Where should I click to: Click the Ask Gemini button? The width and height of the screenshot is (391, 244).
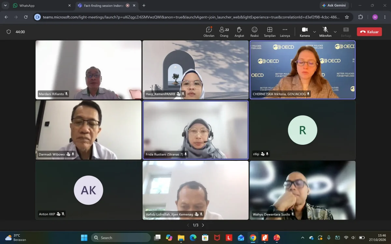click(334, 6)
